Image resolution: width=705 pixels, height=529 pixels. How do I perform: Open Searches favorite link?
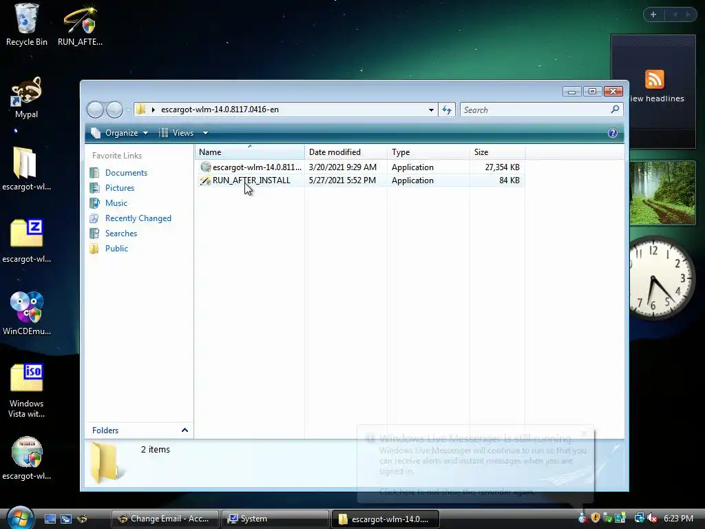point(121,234)
